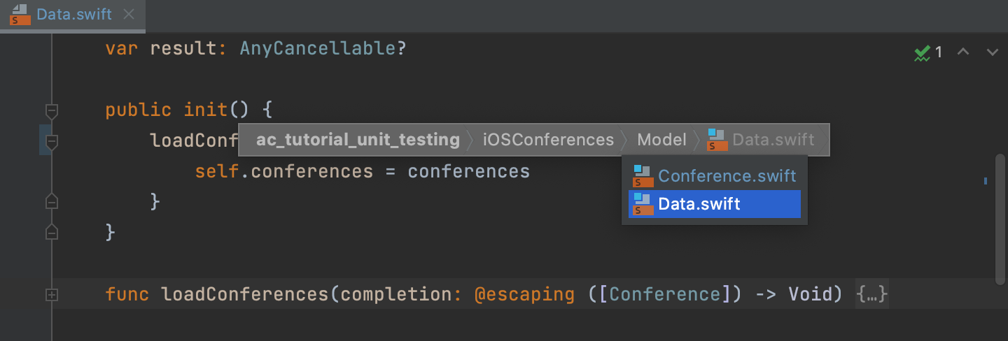This screenshot has width=1008, height=341.
Task: Open Conference.swift from the popup list
Action: [727, 176]
